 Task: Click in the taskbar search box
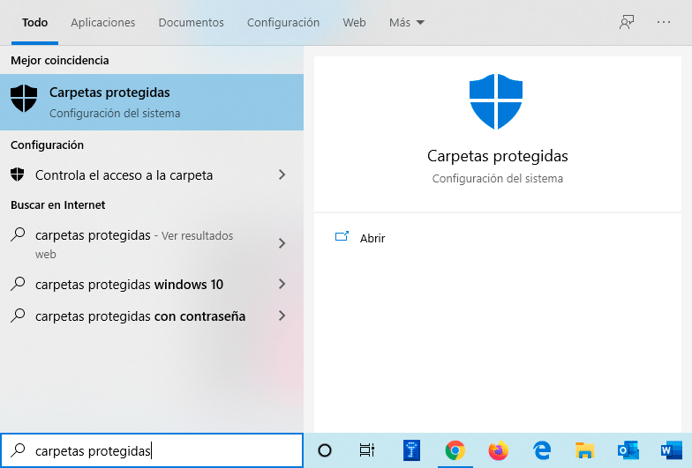tap(152, 450)
